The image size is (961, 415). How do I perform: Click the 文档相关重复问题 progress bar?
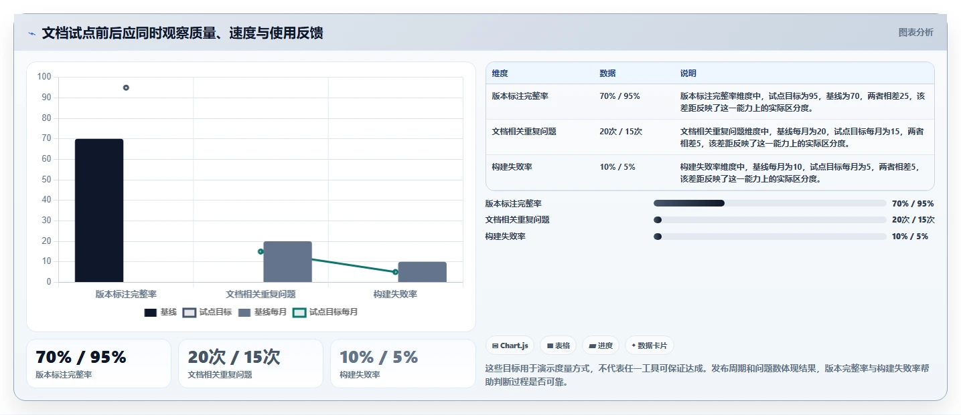[770, 220]
